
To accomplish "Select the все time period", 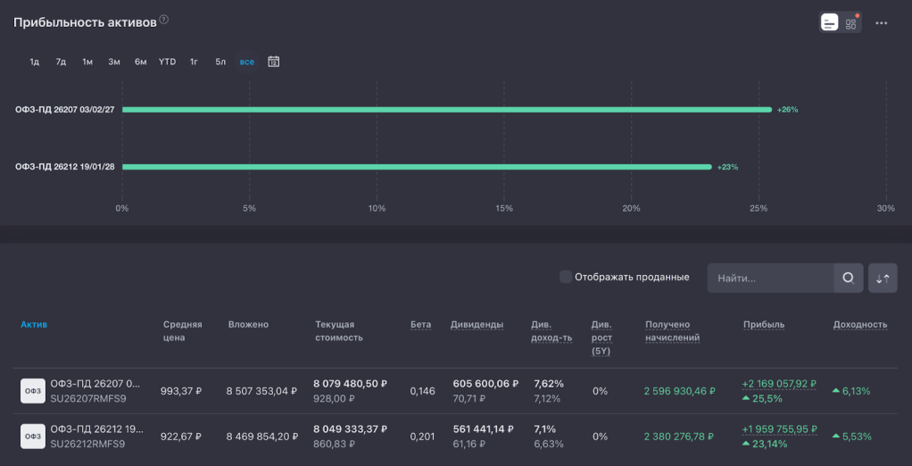I will point(247,62).
